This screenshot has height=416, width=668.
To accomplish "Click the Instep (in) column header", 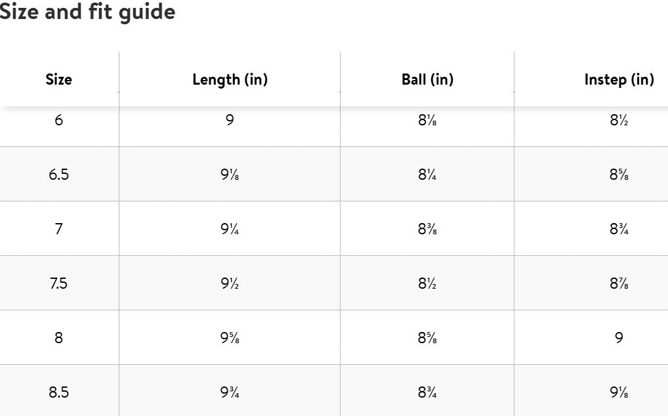I will pos(619,79).
